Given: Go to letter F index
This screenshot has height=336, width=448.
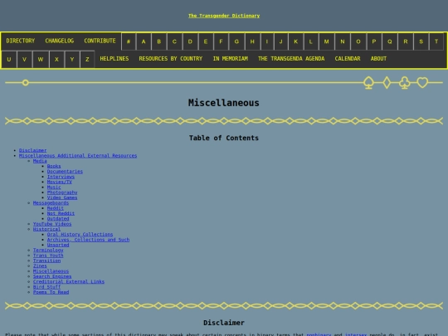Looking at the screenshot, I should pos(221,41).
